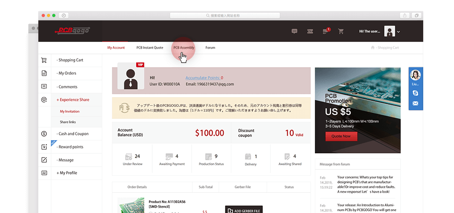454x213 pixels.
Task: Expand the user account dropdown arrow
Action: click(399, 32)
